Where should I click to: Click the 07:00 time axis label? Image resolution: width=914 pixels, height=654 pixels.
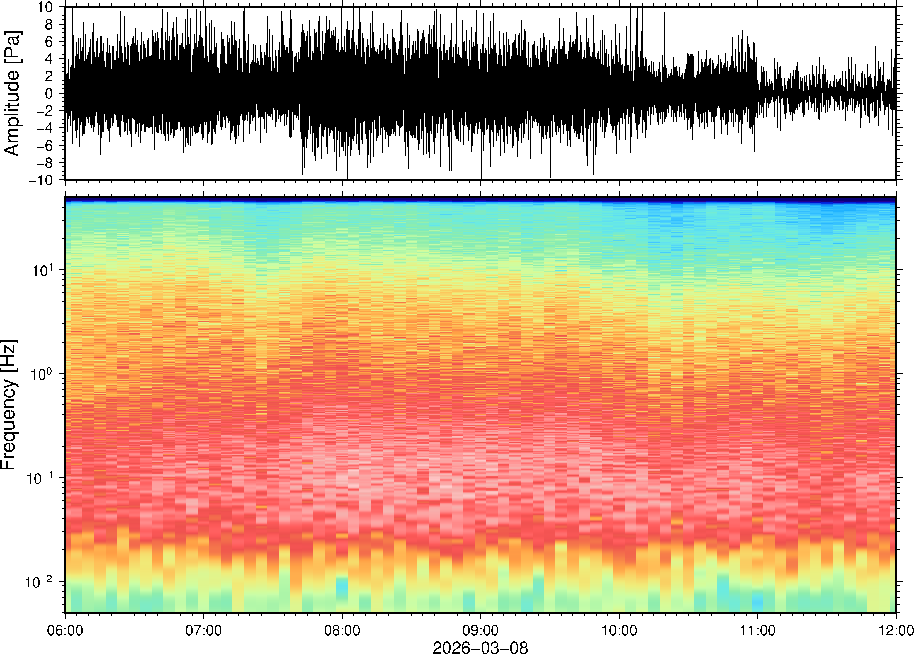(203, 630)
